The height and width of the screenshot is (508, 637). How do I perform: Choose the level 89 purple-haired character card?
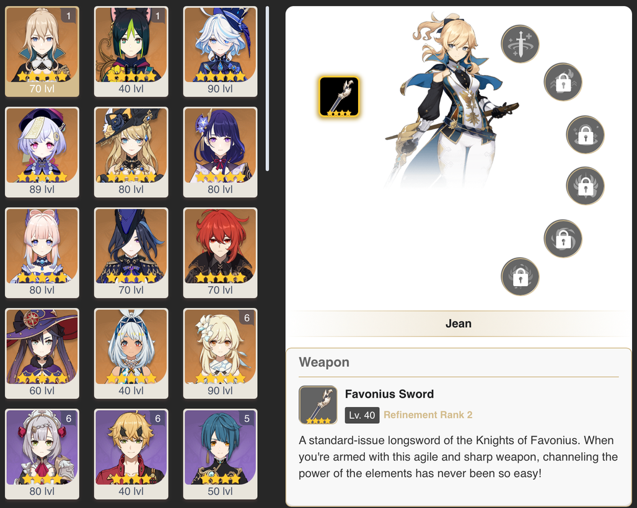click(42, 152)
